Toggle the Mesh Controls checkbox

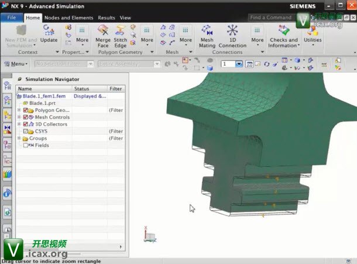(x=26, y=117)
